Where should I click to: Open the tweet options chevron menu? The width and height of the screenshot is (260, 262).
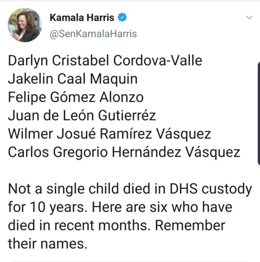click(249, 17)
